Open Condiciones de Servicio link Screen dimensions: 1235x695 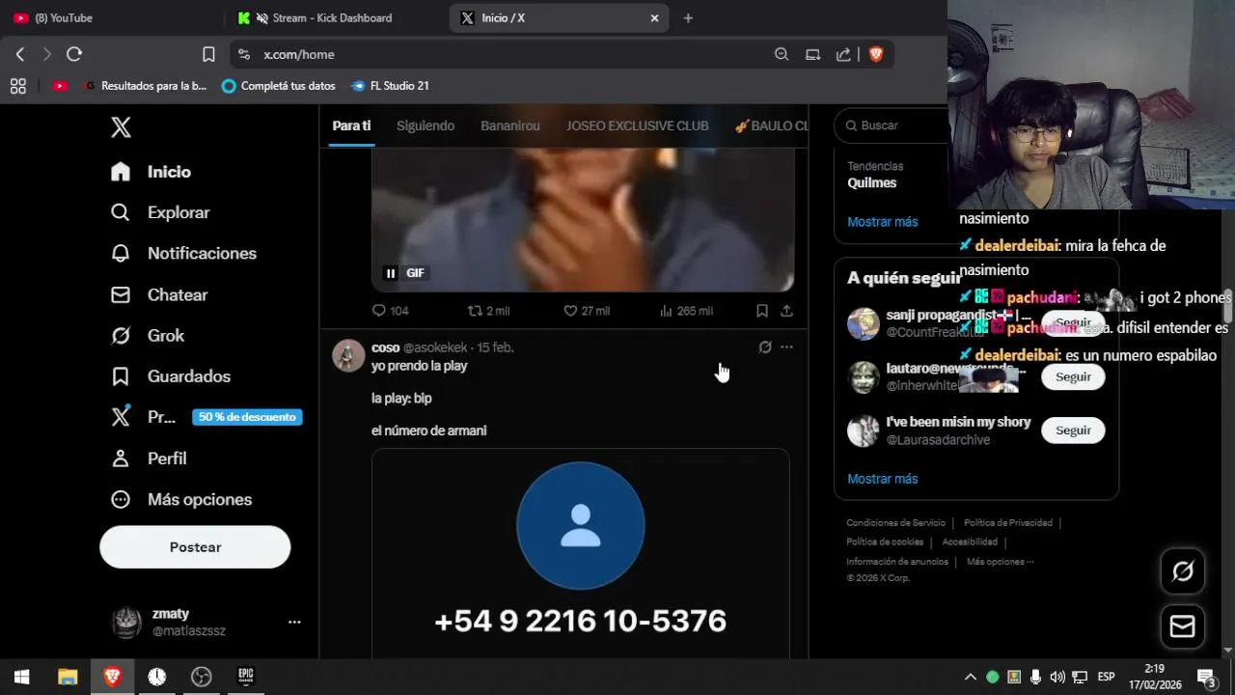[x=896, y=523]
